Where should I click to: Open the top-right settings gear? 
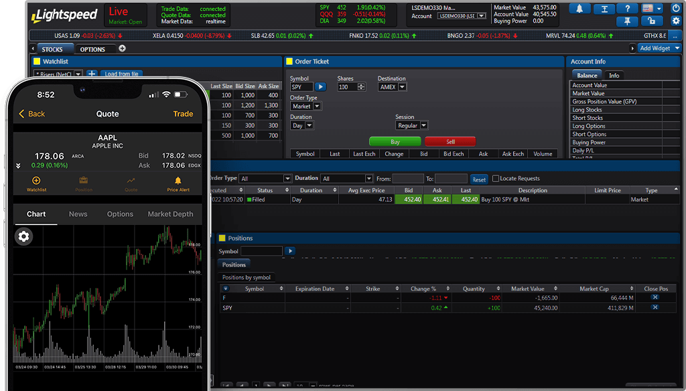(675, 21)
